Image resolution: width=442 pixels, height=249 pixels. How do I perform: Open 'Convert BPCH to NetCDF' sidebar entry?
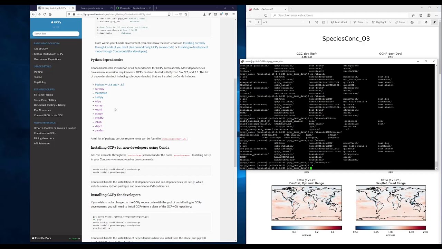pyautogui.click(x=48, y=116)
